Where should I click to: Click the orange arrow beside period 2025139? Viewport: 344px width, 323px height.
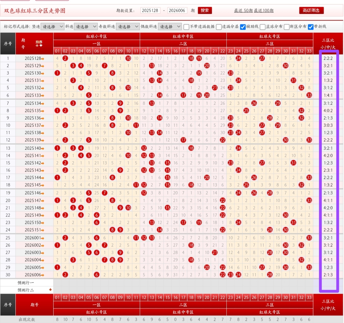click(x=43, y=140)
